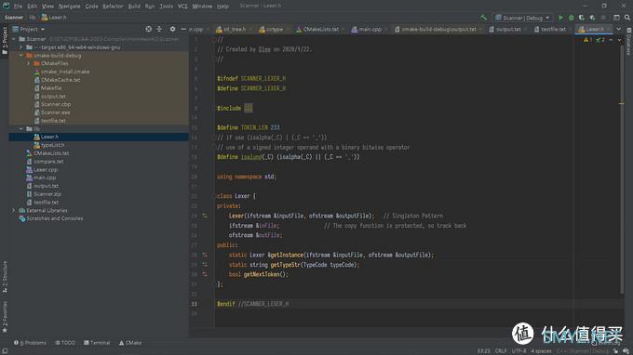Viewport: 633px width, 355px height.
Task: Click the CRLF line separator indicator
Action: coord(501,351)
